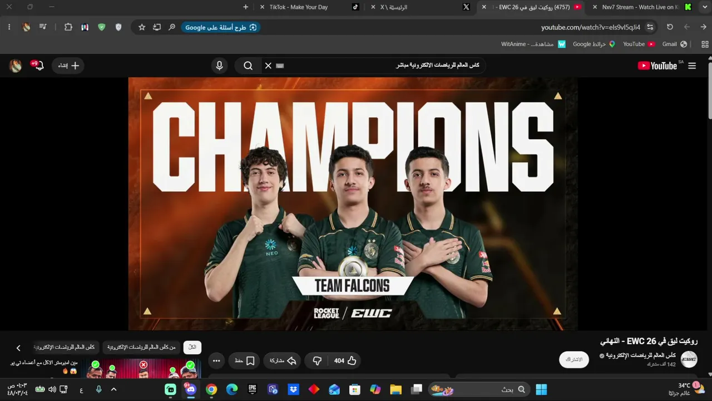Click the 'طرح أسئلة على Google' button
This screenshot has height=401, width=712.
[x=221, y=27]
